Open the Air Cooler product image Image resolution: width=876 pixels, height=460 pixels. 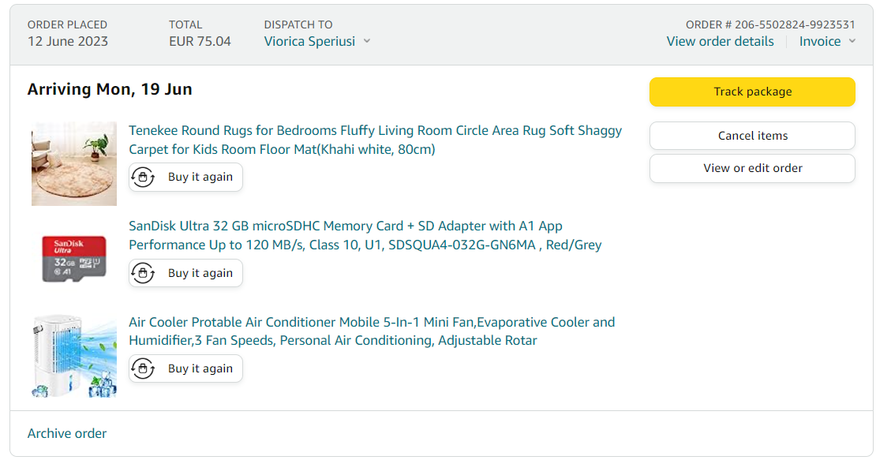click(x=74, y=356)
